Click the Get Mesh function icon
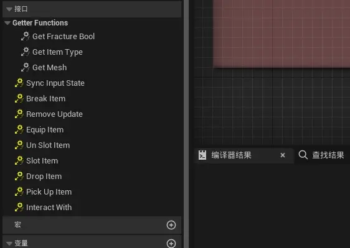This screenshot has width=350, height=248. pyautogui.click(x=26, y=67)
